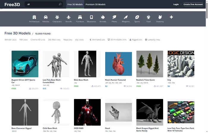Filter results by Cinema 4D format

[x=38, y=40]
